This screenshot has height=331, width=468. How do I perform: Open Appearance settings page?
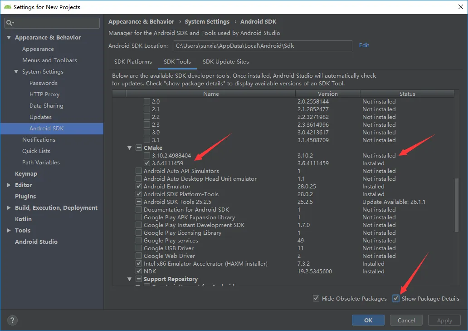[x=38, y=49]
